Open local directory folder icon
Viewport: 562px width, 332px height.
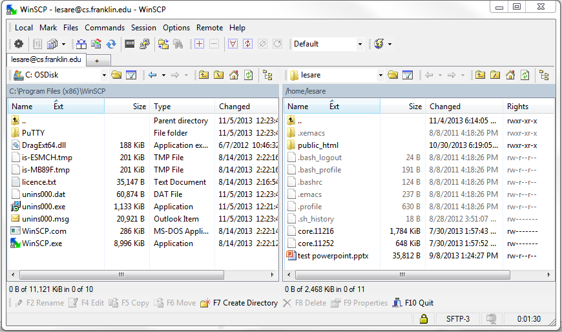(116, 75)
